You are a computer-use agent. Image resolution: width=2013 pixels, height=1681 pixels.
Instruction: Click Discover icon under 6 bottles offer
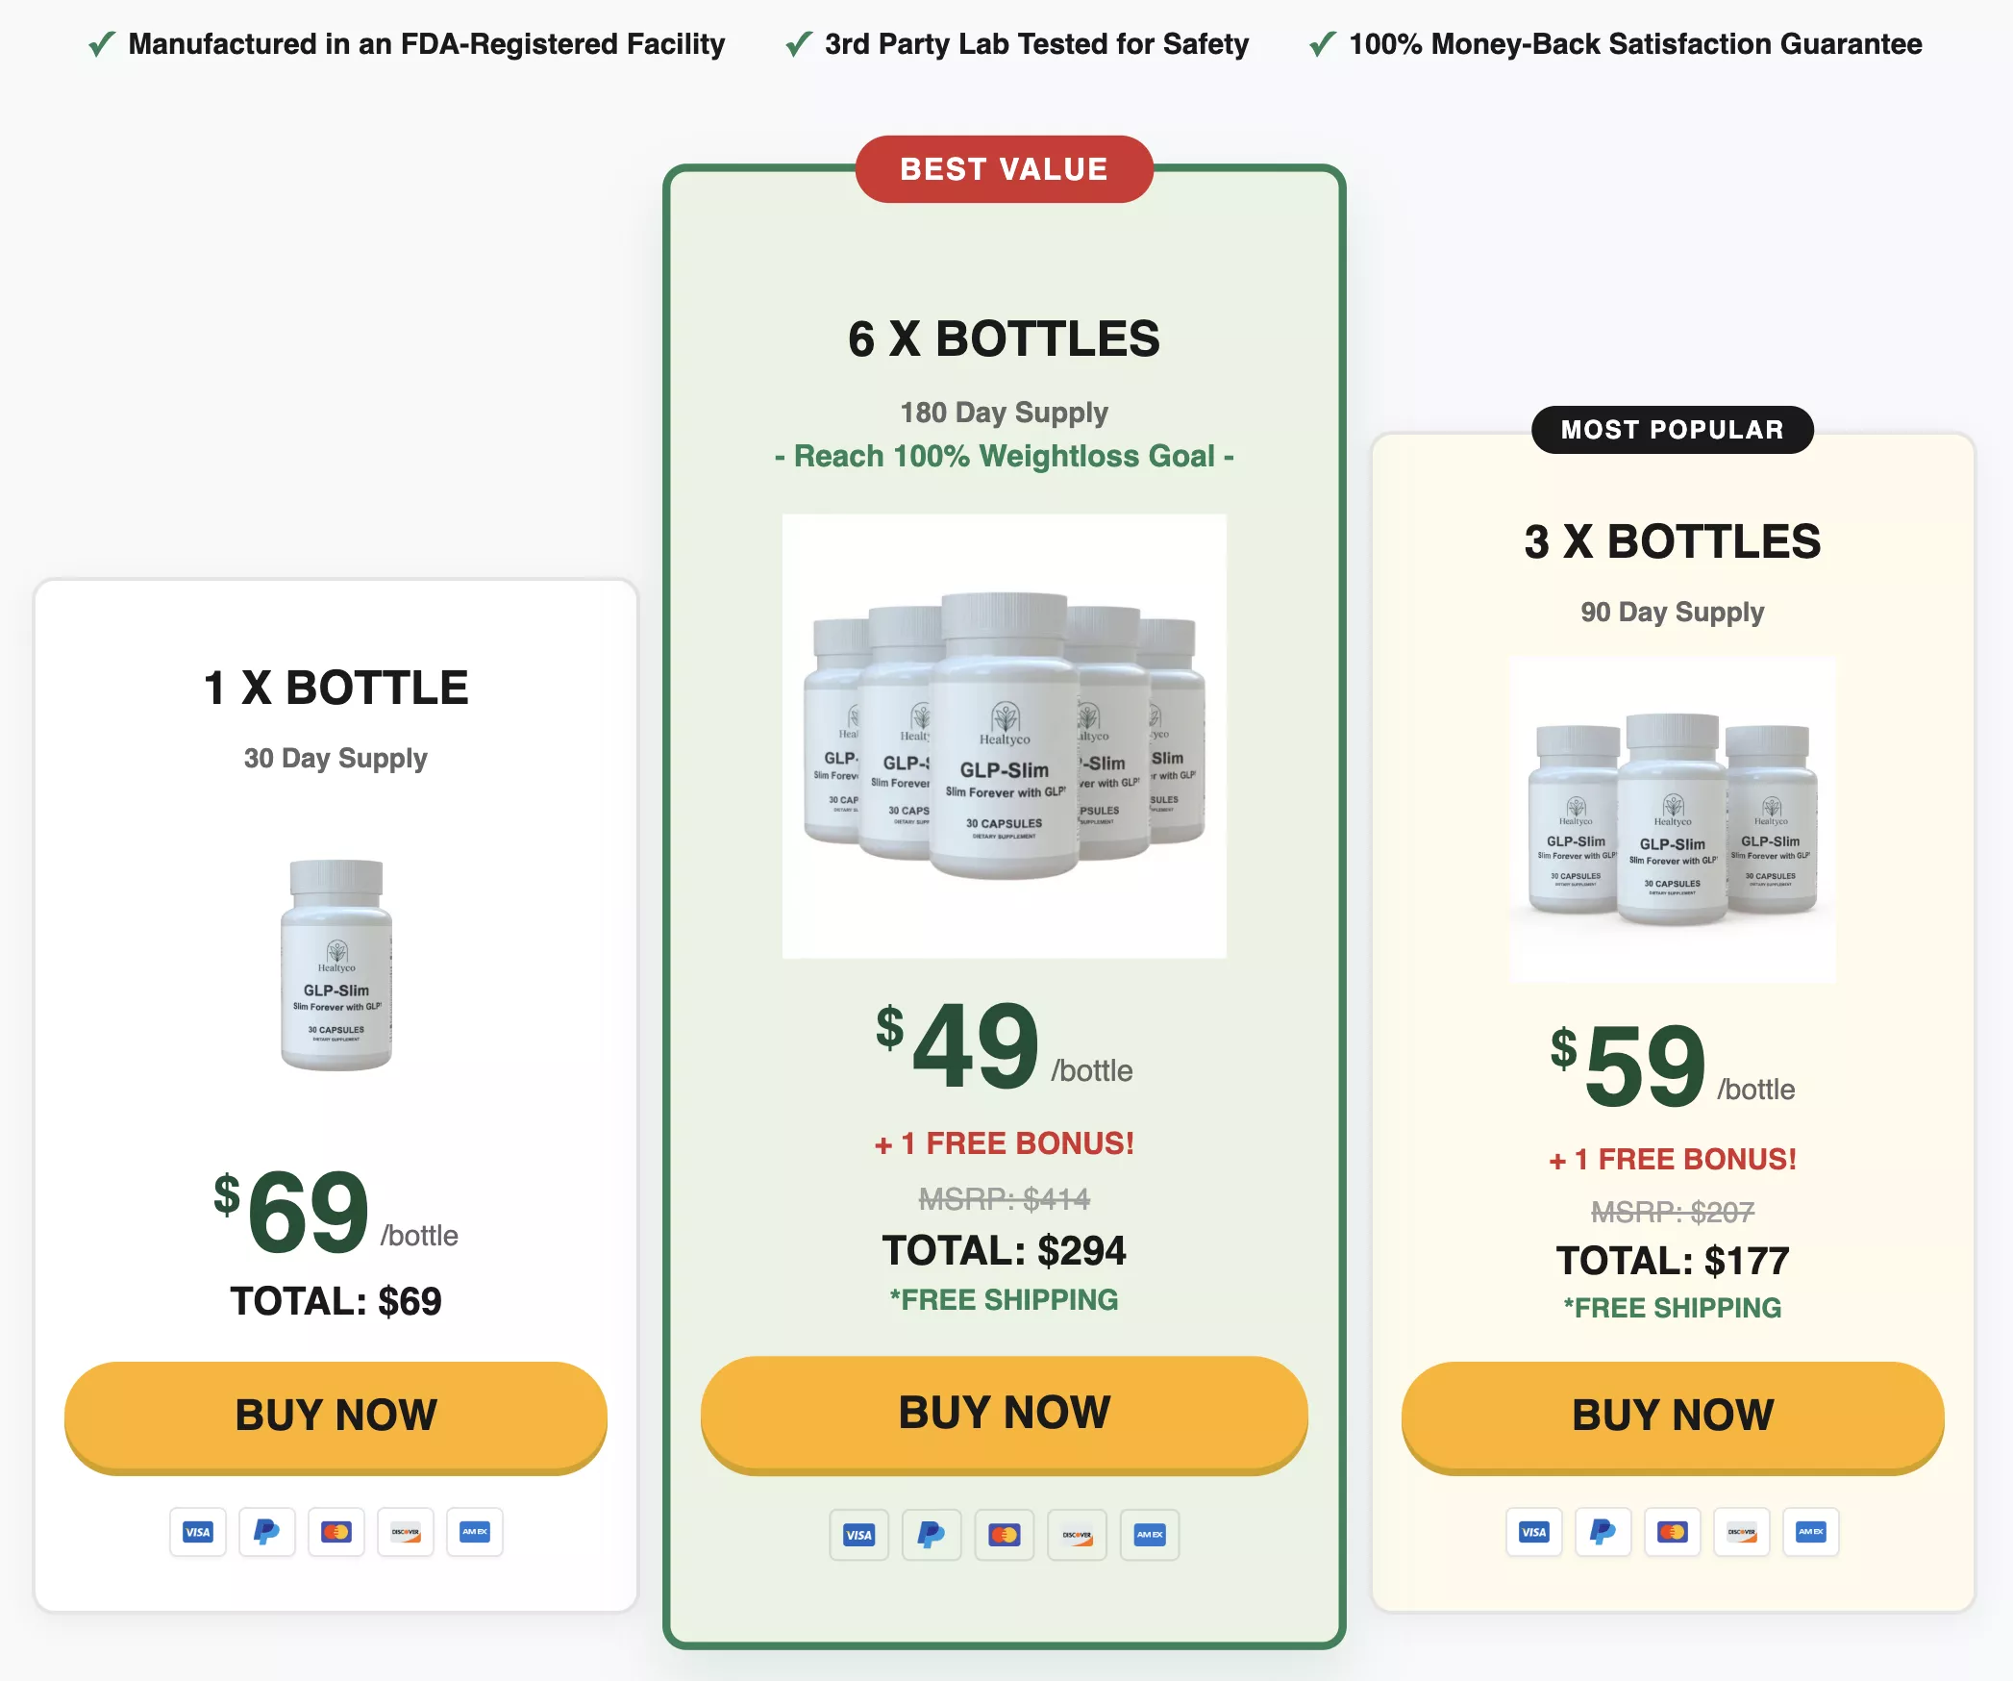tap(1077, 1535)
